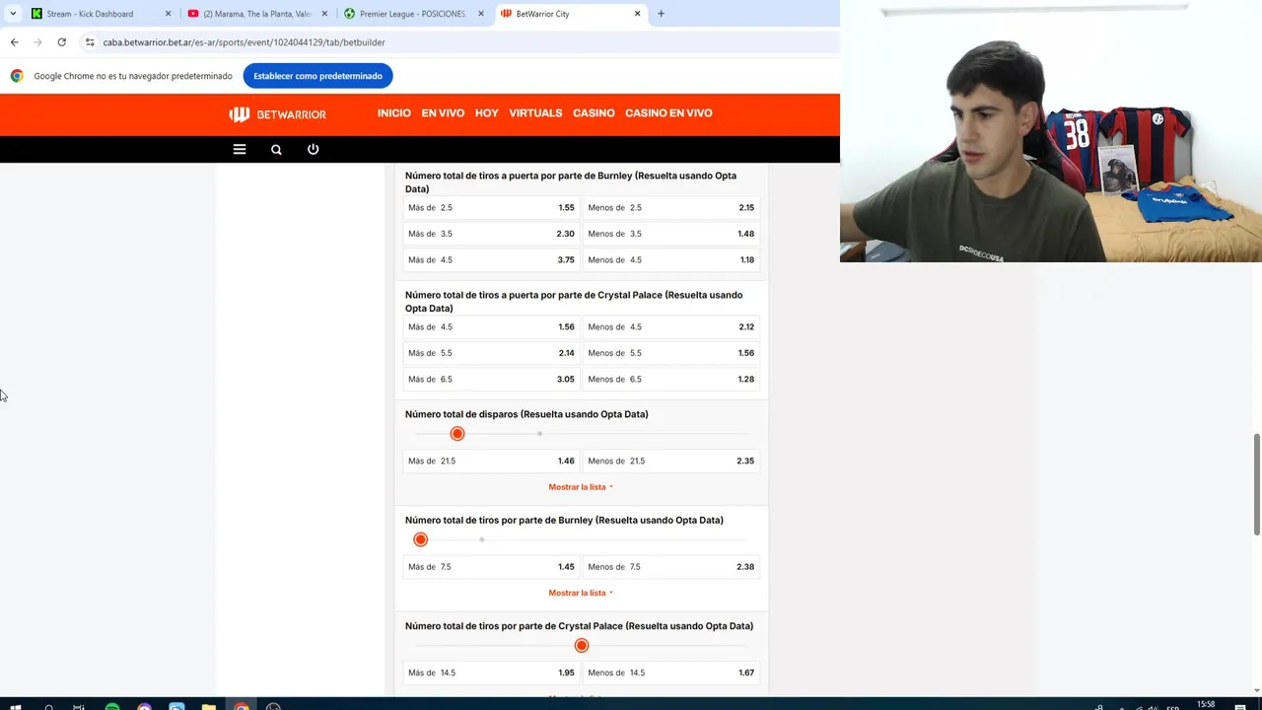Select Burnley tiros Menos de 7.5

671,567
